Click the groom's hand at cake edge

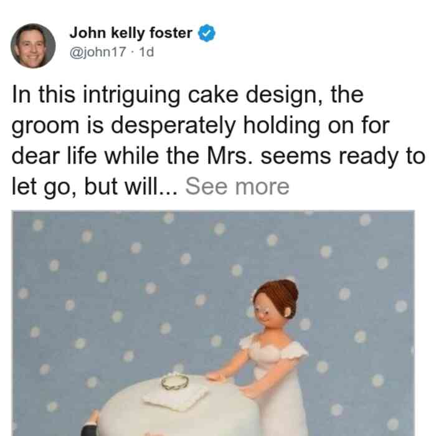point(95,417)
